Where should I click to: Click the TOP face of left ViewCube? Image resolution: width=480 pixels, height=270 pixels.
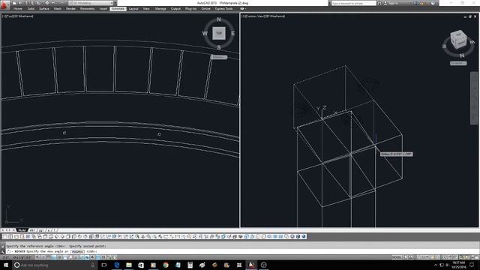pyautogui.click(x=219, y=33)
